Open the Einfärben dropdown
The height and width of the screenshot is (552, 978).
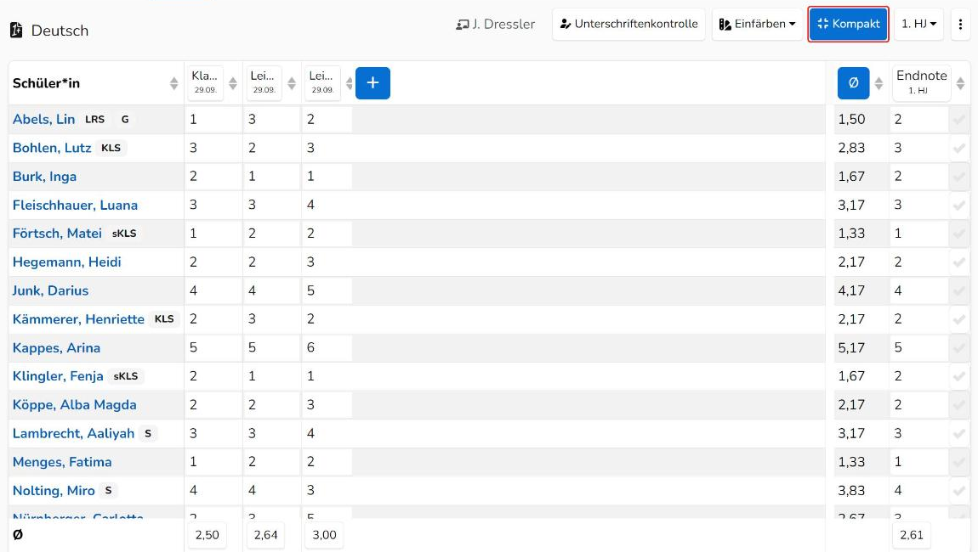[757, 25]
